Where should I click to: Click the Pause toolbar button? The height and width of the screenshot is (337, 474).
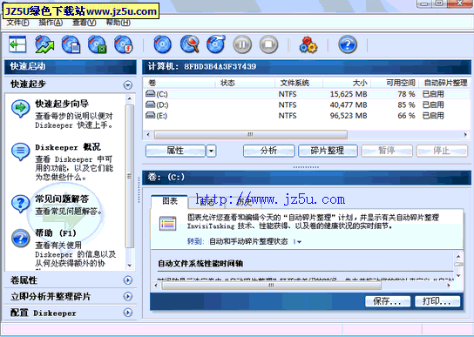[x=242, y=44]
